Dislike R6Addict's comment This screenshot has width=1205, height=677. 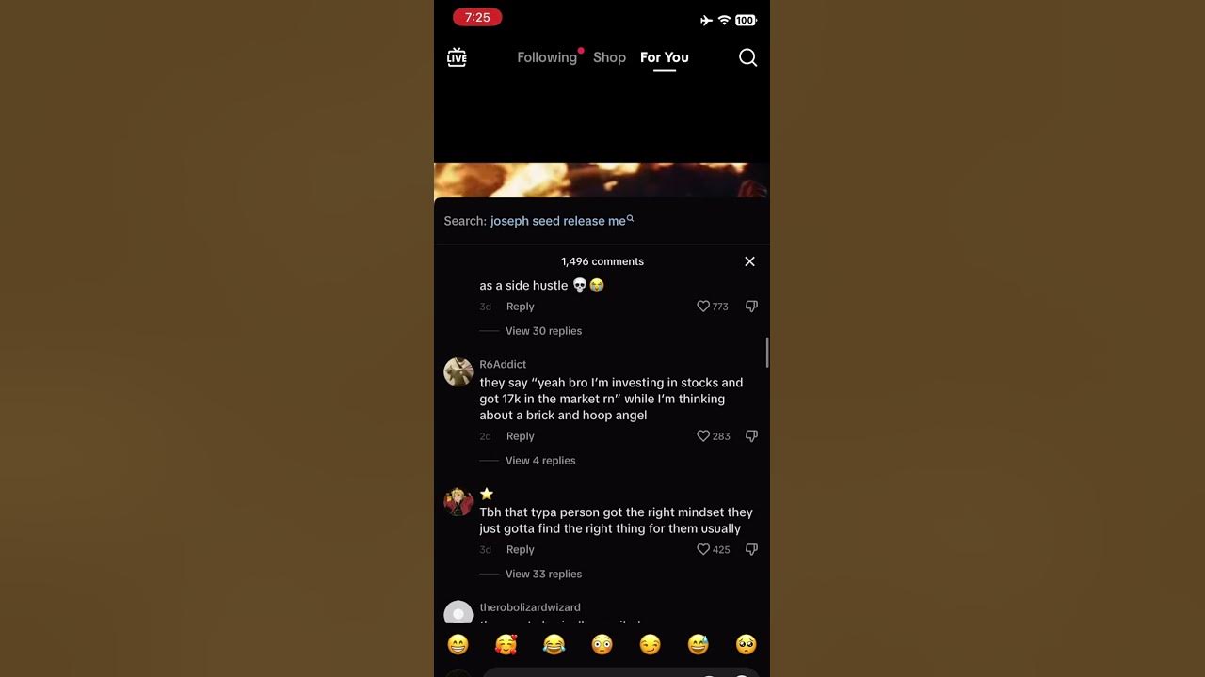751,436
